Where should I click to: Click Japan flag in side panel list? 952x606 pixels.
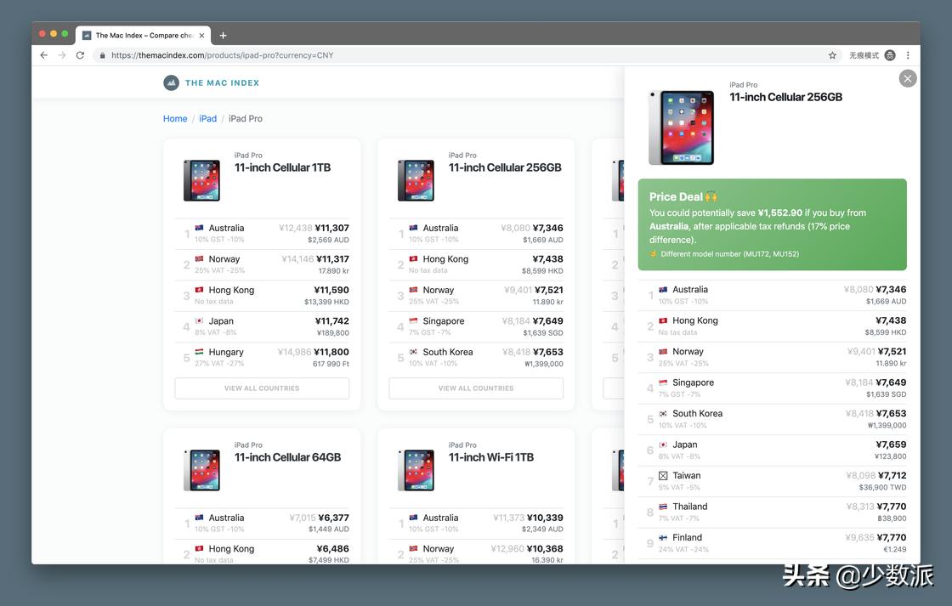click(x=663, y=445)
